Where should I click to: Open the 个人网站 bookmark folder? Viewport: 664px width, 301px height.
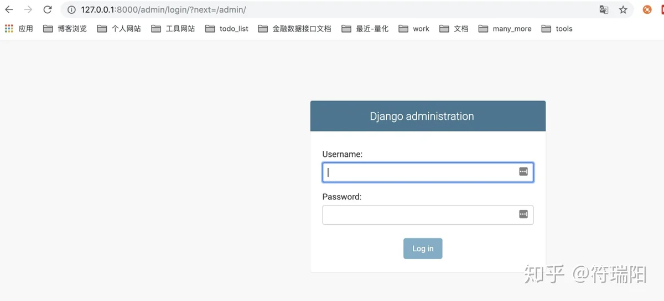coord(119,29)
